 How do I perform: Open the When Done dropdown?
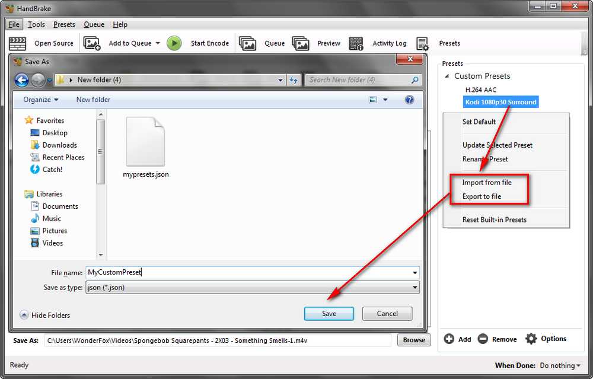pos(560,365)
